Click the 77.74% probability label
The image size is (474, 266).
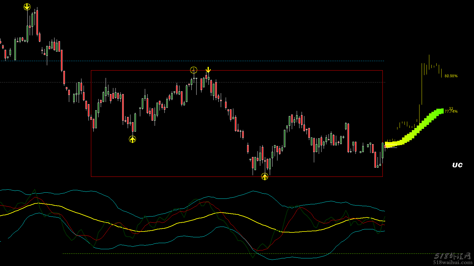(451, 111)
